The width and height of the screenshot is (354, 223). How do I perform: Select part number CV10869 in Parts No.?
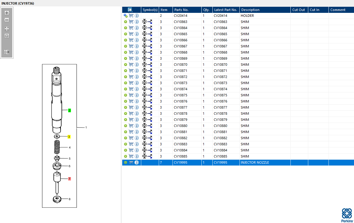pyautogui.click(x=187, y=58)
